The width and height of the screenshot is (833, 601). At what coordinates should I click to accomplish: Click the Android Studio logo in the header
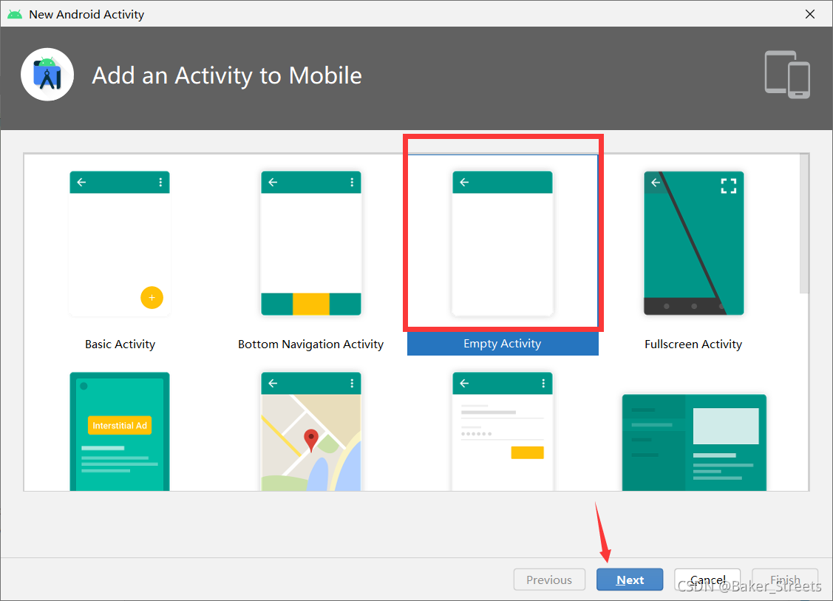tap(47, 74)
